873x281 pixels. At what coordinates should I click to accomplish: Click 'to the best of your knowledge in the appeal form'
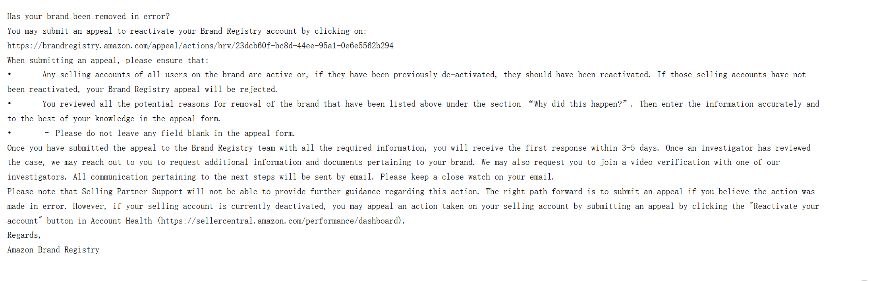pyautogui.click(x=114, y=119)
